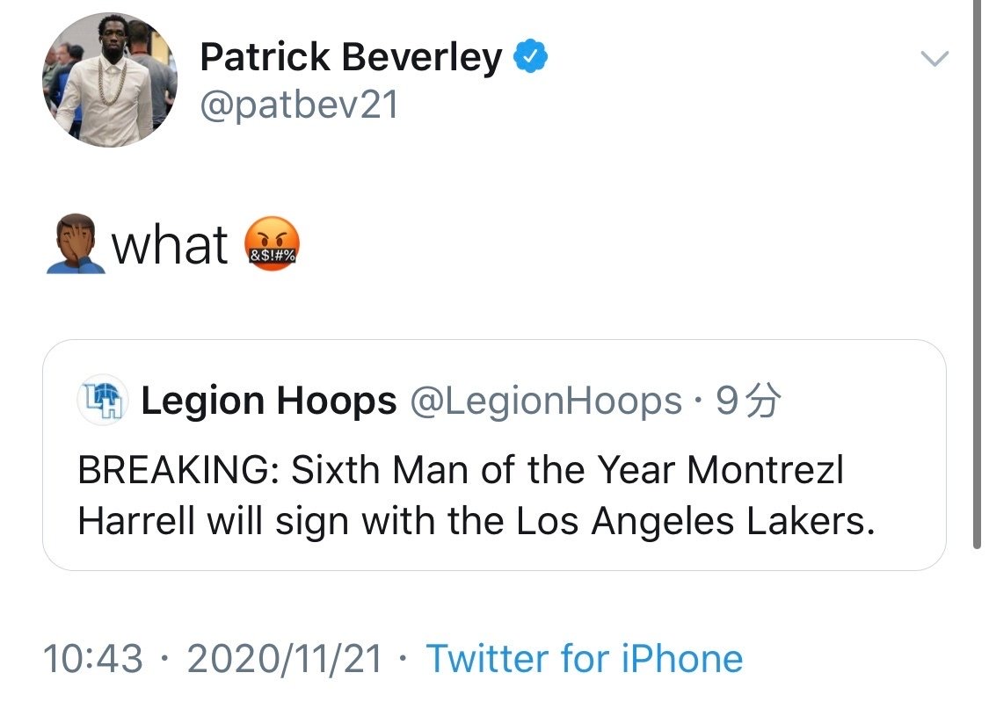Click the blue verified badge
Viewport: 989px width, 709px height.
click(531, 58)
